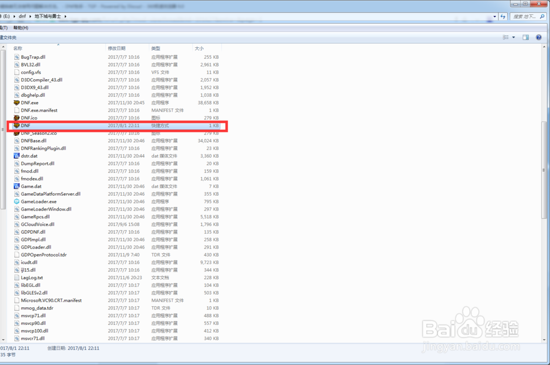This screenshot has width=550, height=365.
Task: Click the 38,658 KB size cell
Action: [208, 103]
